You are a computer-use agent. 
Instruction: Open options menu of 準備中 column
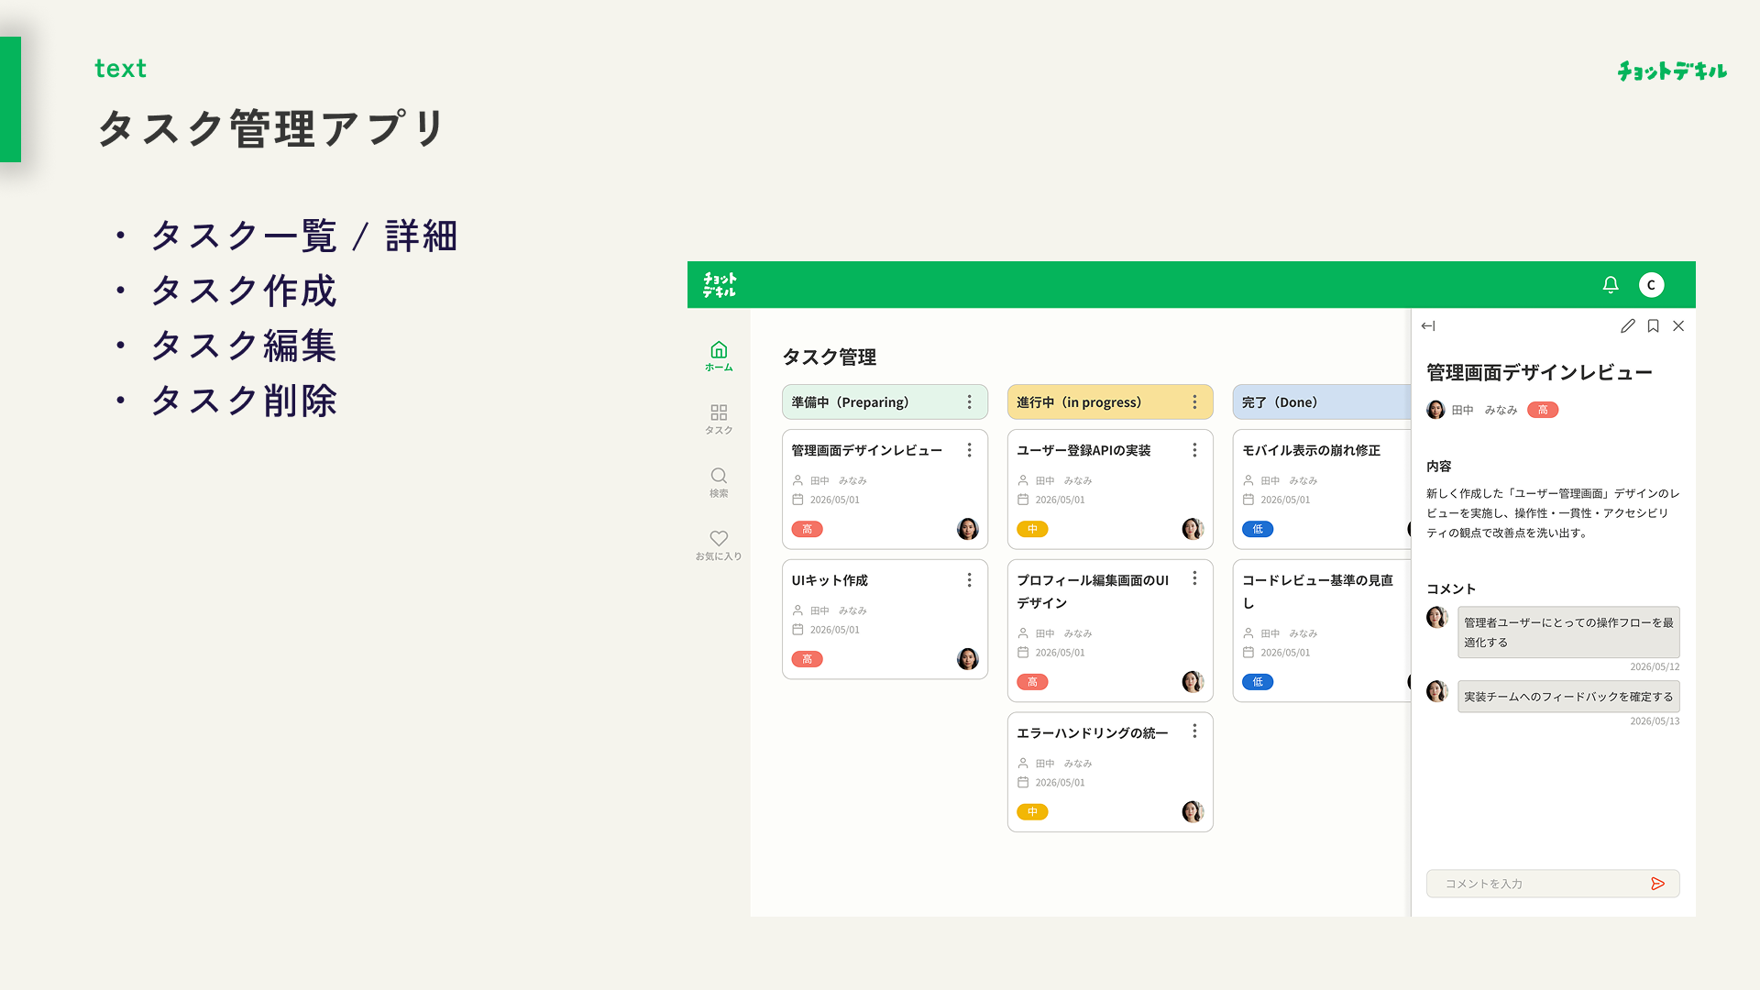coord(969,401)
